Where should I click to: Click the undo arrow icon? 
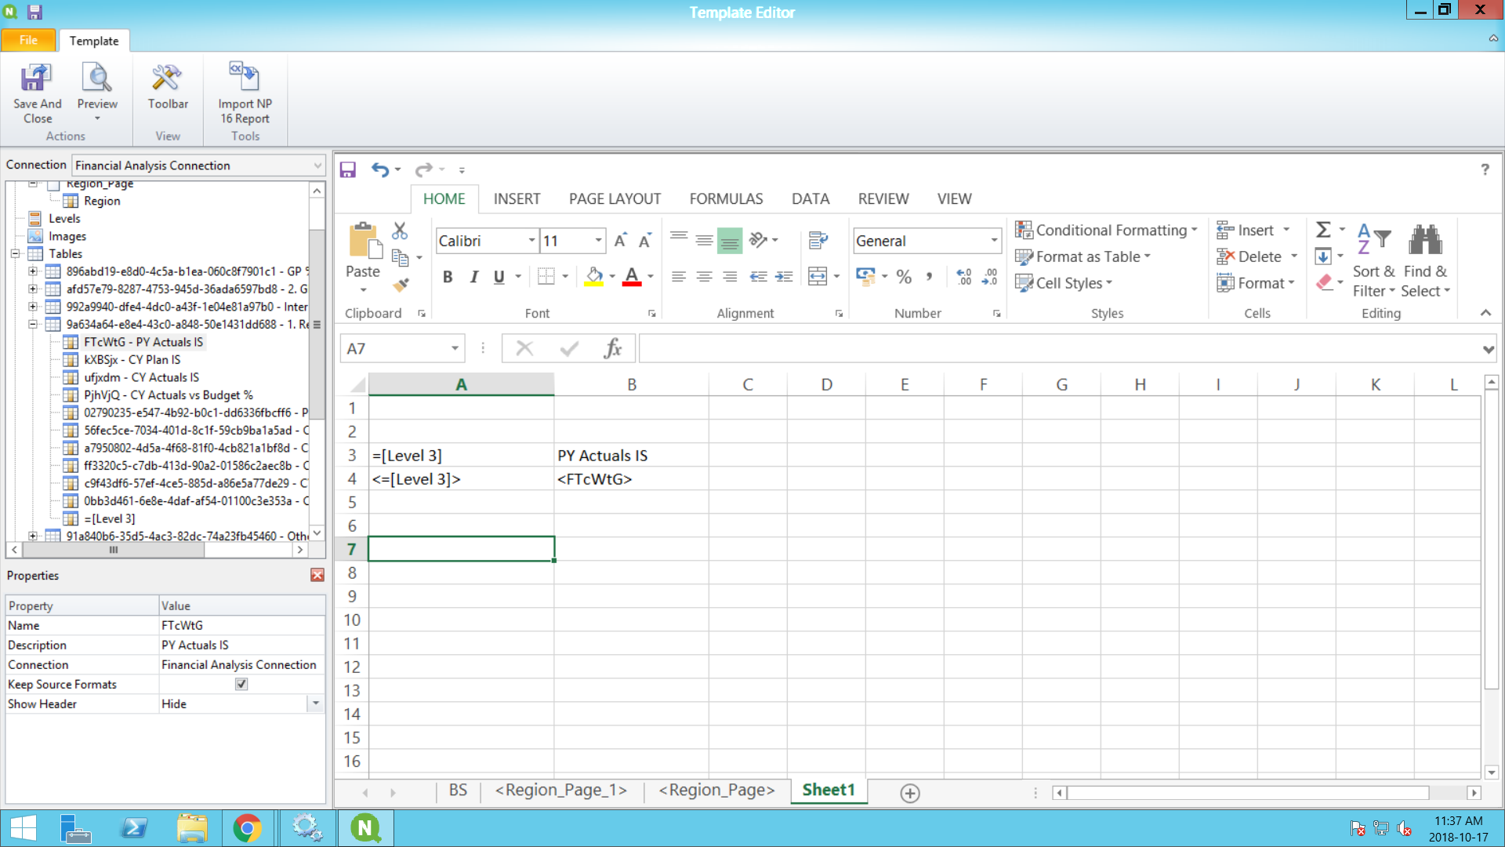coord(379,169)
